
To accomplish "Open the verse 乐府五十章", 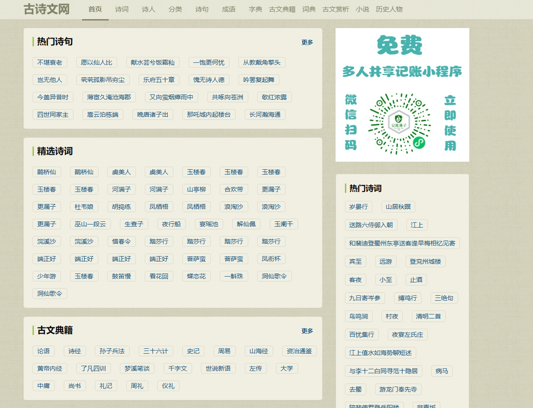I will pos(159,80).
